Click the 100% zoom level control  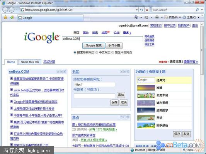[190, 150]
